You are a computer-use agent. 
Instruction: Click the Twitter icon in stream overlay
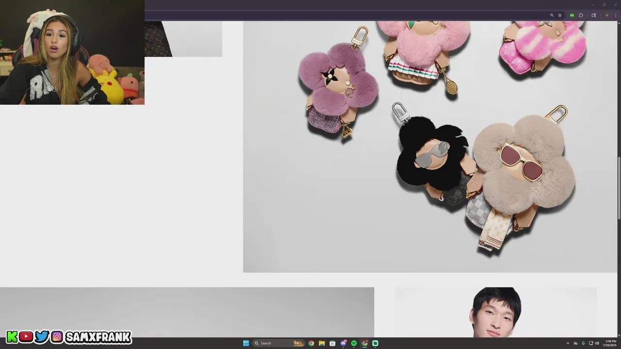coord(42,336)
